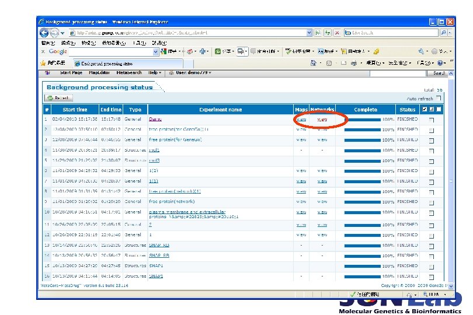
Task: Open the circled Networks view link for Demo
Action: tap(322, 119)
